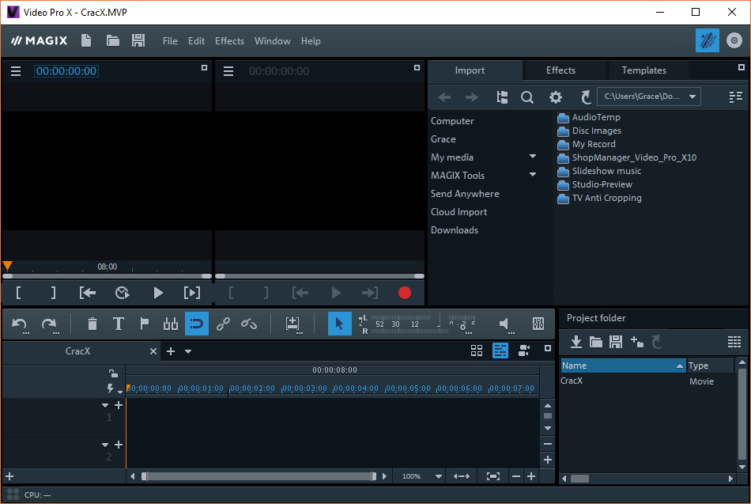Screen dimensions: 751x504
Task: Expand track 1 options arrow
Action: pyautogui.click(x=105, y=406)
